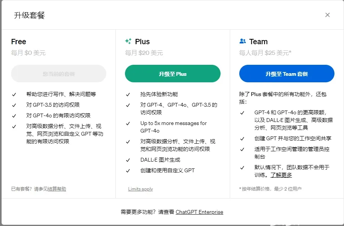The image size is (344, 226).
Task: Click the people icon beside Team
Action: pyautogui.click(x=243, y=41)
